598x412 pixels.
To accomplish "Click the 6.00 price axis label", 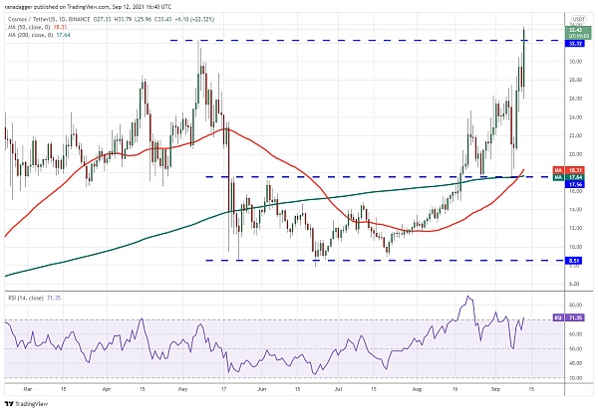I will click(576, 284).
